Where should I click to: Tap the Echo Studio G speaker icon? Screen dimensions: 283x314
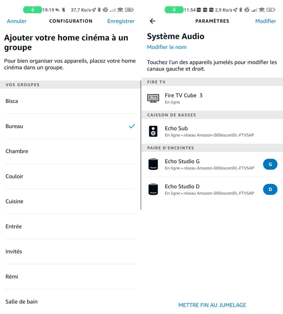coord(153,164)
